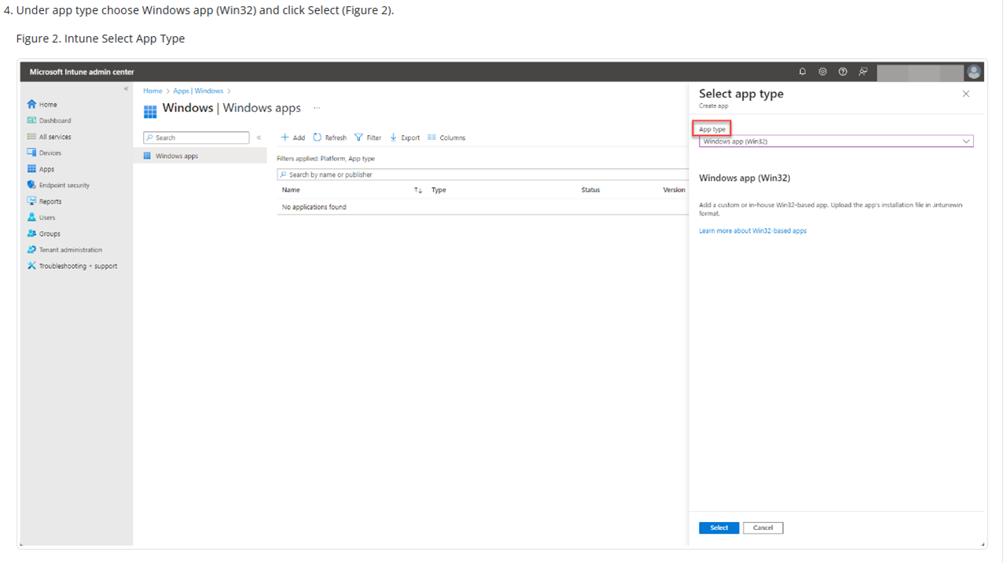Export the apps list
1007x563 pixels.
[x=405, y=138]
